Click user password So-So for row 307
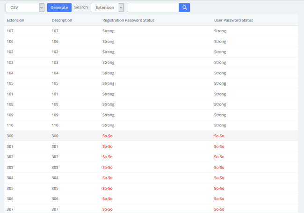Screen dimensions: 304x213 click(x=219, y=209)
